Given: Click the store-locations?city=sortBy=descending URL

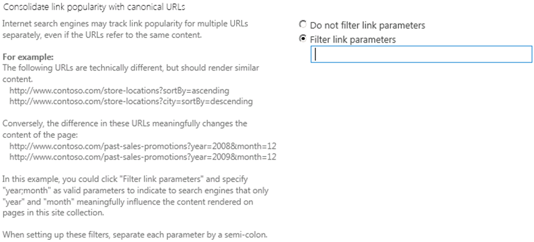Looking at the screenshot, I should (131, 100).
